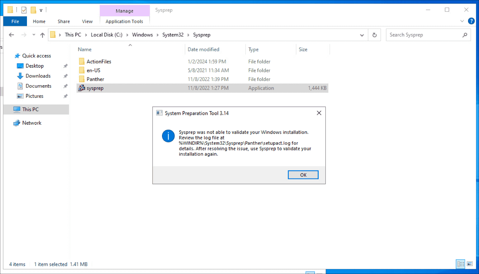Image resolution: width=479 pixels, height=274 pixels.
Task: Sort by the Type column header
Action: pyautogui.click(x=271, y=49)
